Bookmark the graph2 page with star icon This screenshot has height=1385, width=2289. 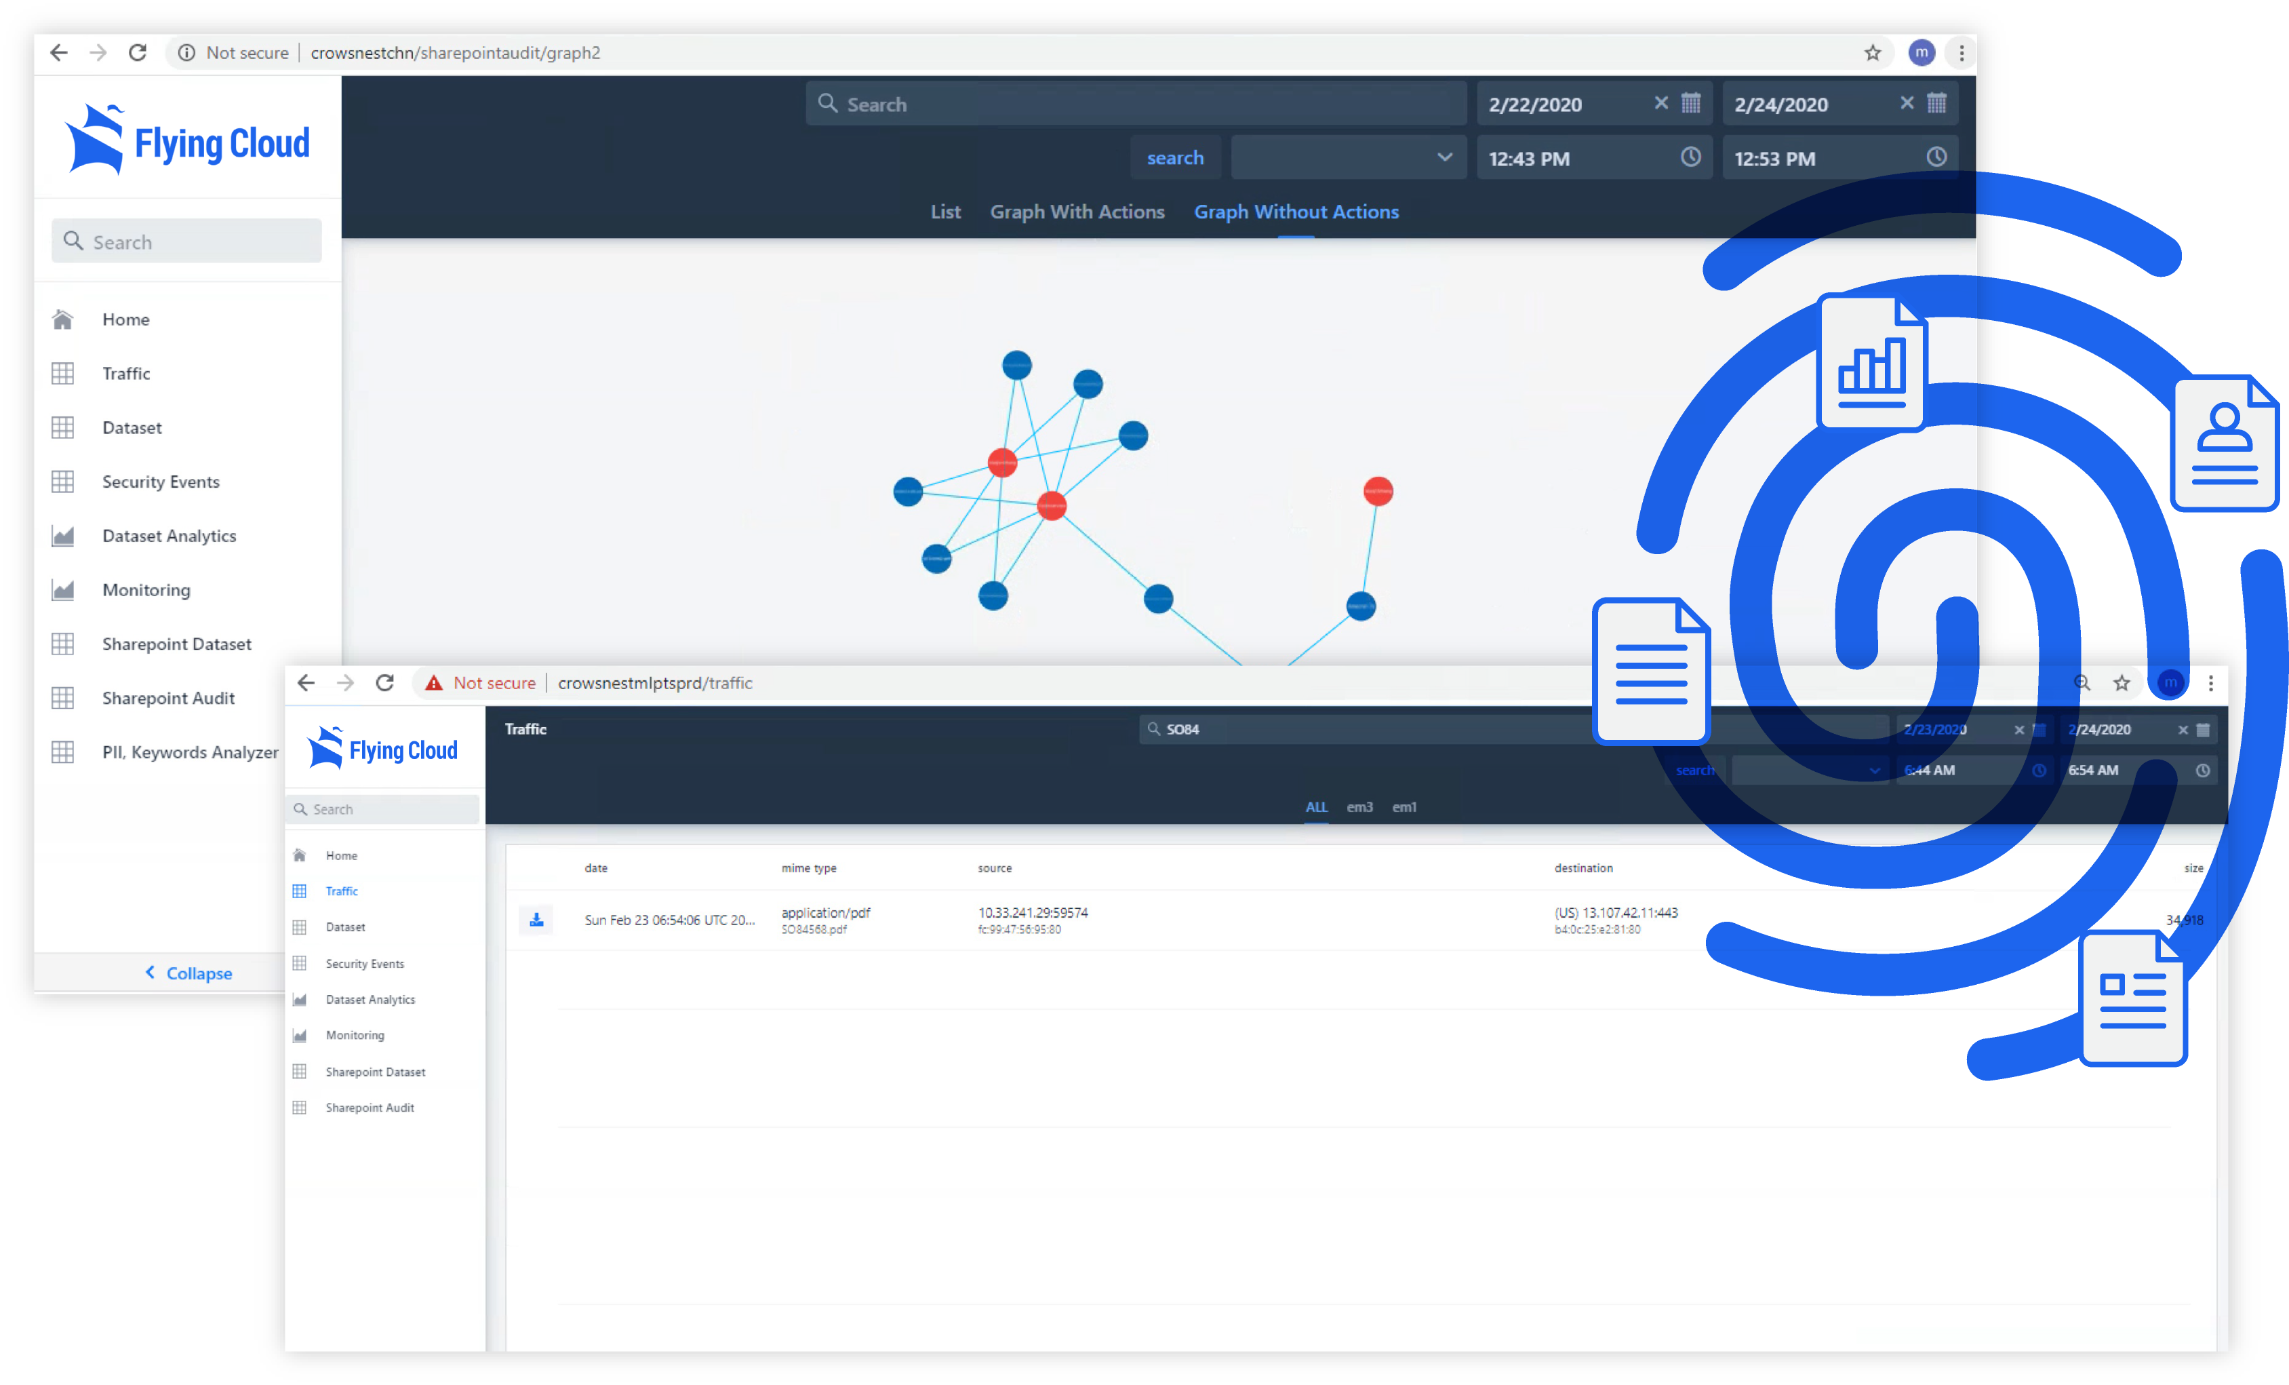pos(1873,53)
